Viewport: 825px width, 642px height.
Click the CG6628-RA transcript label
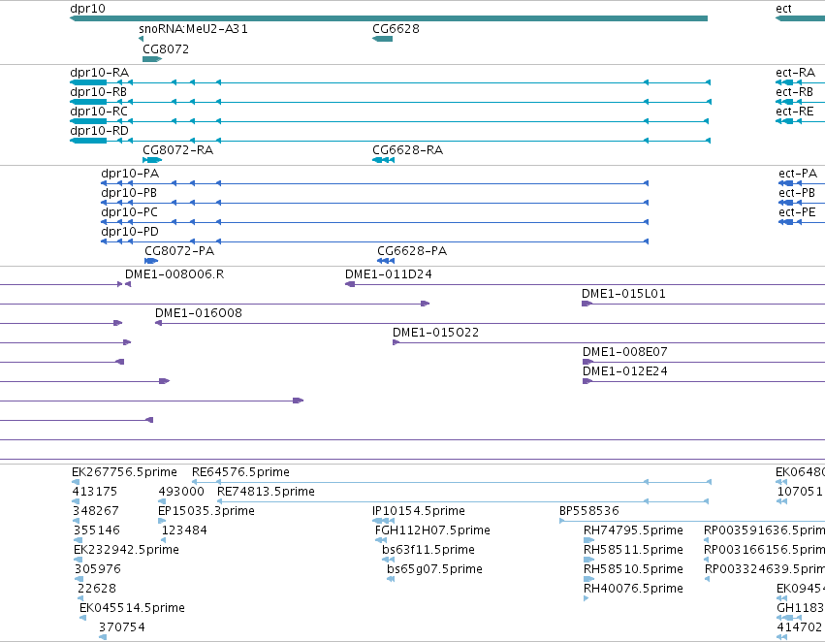(x=408, y=150)
